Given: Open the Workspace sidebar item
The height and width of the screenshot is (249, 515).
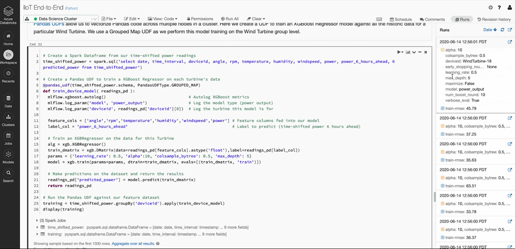Looking at the screenshot, I should 8,57.
